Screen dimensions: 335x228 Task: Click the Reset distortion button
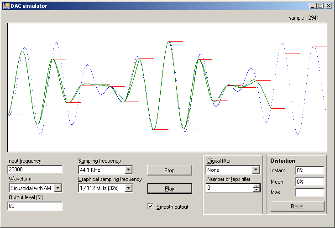[x=297, y=207]
